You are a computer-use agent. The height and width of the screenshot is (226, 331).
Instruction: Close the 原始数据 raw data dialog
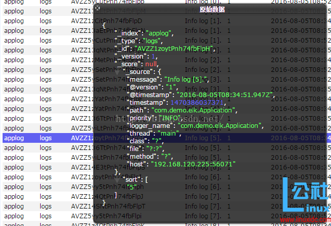(98, 8)
